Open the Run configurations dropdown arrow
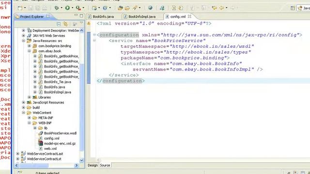The image size is (310, 174). tap(72, 8)
